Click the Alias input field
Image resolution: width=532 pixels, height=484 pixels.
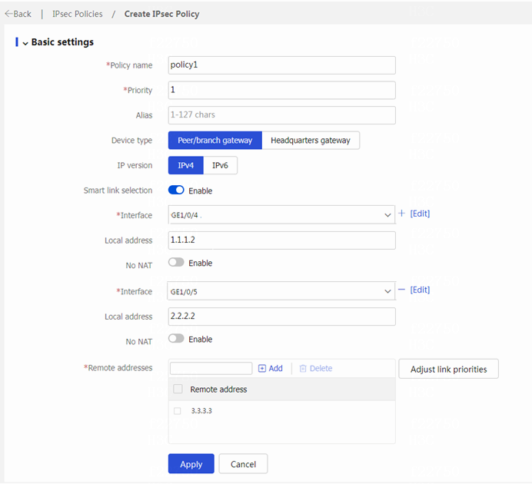281,115
